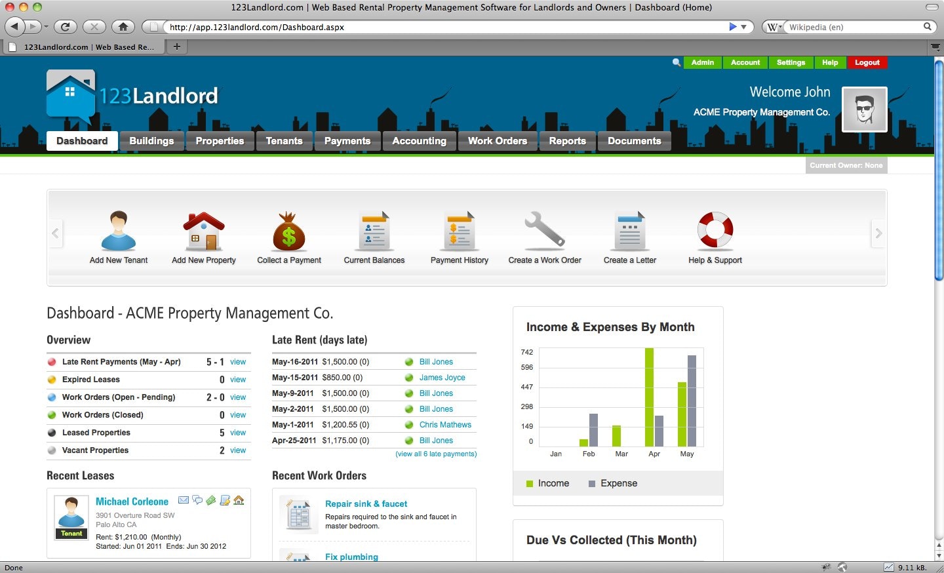
Task: Click the 123Landlord house logo
Action: click(x=71, y=96)
